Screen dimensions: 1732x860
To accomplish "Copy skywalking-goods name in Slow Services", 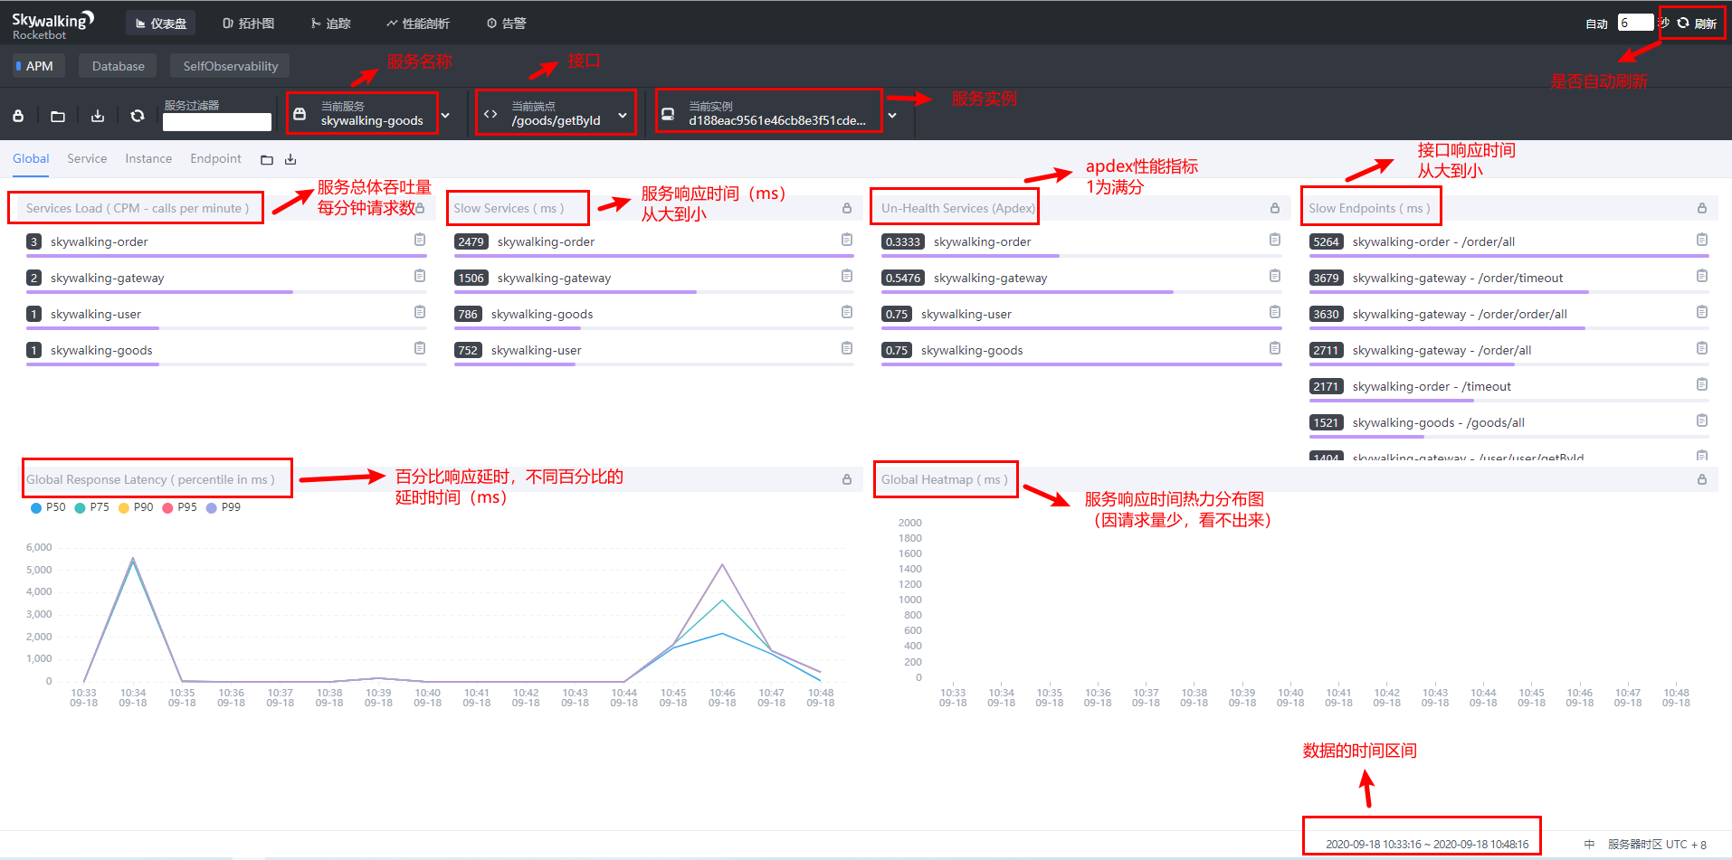I will click(847, 312).
